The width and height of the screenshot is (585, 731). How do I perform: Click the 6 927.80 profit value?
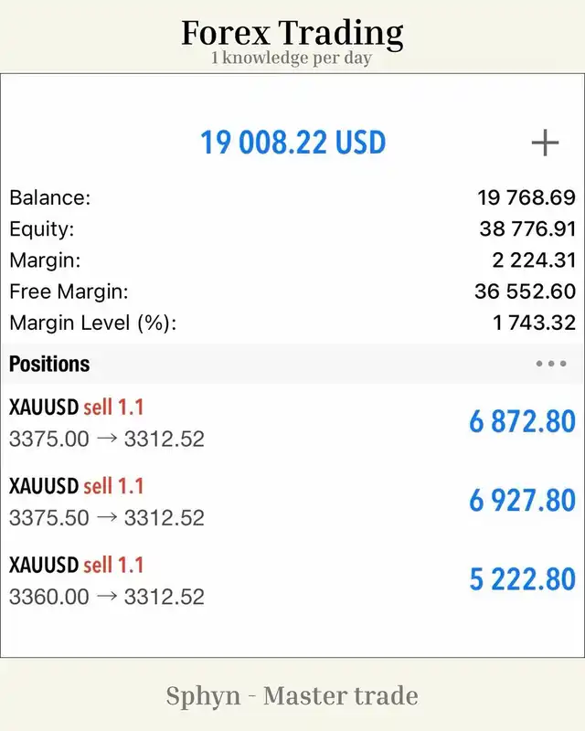[522, 500]
